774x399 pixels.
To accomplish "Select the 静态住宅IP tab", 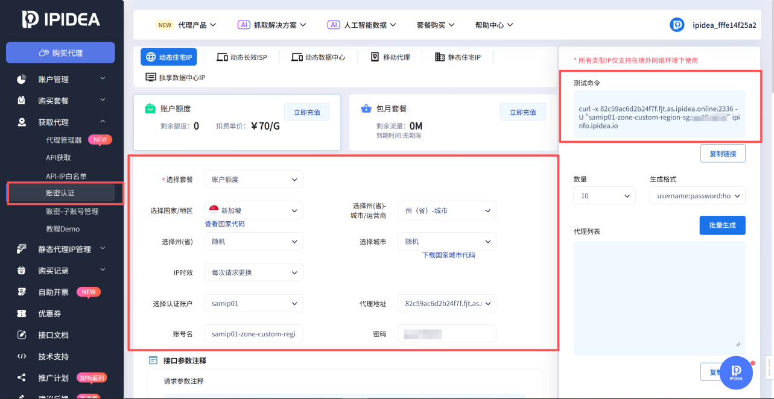I will [x=458, y=57].
